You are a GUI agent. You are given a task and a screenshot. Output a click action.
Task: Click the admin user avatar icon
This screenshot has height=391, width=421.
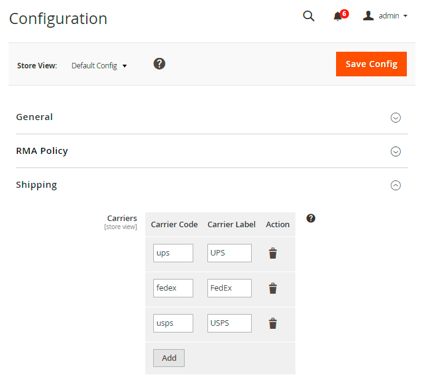[369, 16]
